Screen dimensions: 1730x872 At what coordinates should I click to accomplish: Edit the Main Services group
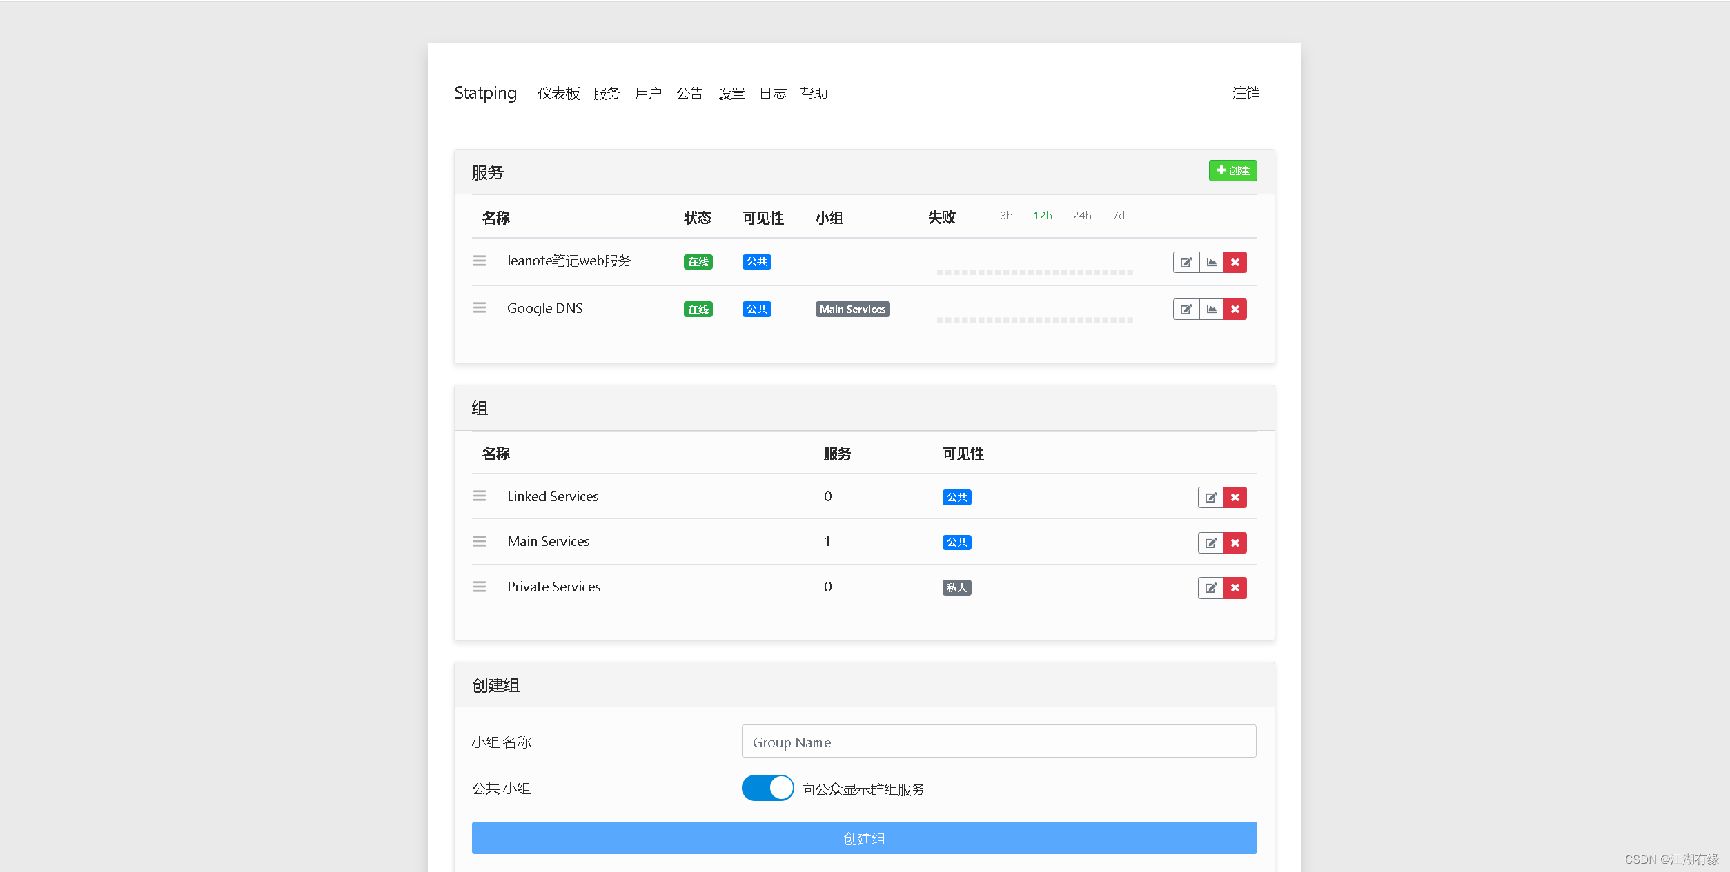tap(1210, 543)
